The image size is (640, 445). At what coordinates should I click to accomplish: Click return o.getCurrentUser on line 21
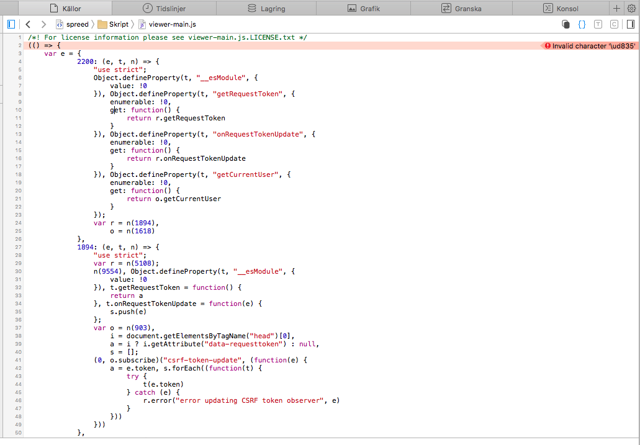(x=174, y=199)
